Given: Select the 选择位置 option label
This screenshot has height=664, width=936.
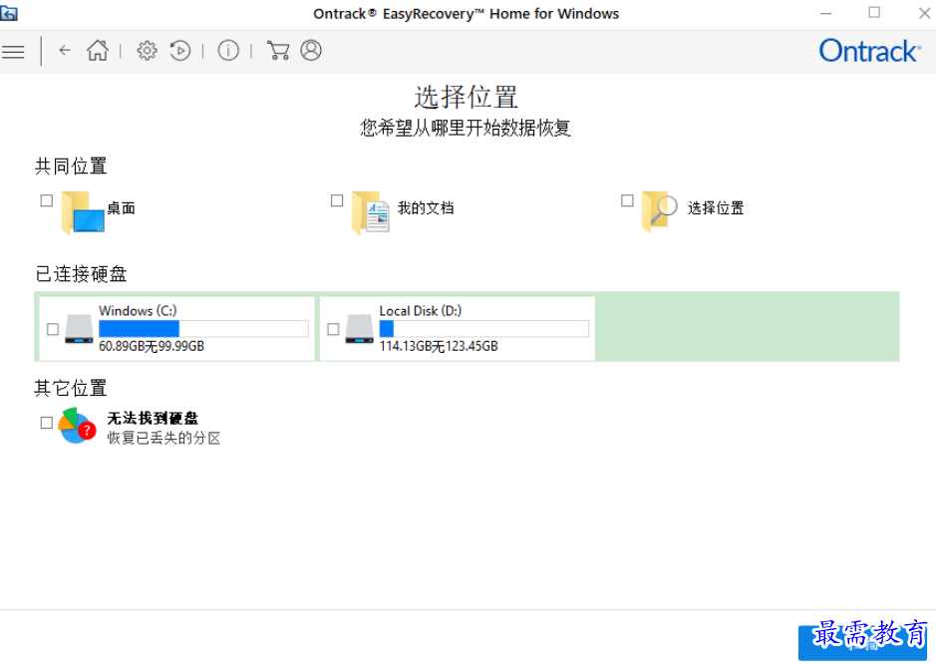Looking at the screenshot, I should [x=716, y=208].
